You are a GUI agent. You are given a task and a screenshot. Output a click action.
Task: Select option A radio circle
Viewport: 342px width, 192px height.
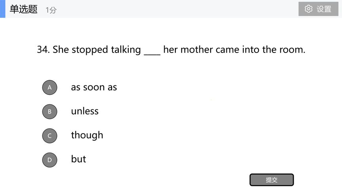click(49, 87)
